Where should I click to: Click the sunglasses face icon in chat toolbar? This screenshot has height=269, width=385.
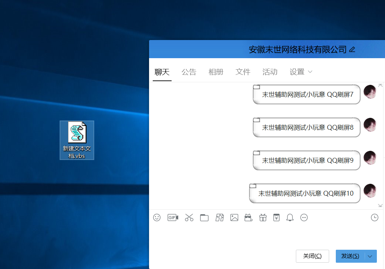(x=249, y=217)
